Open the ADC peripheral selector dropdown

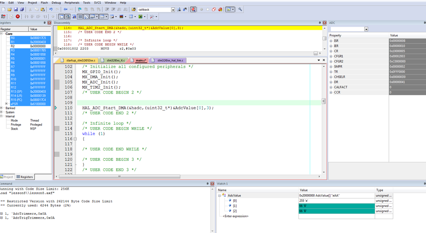point(366,29)
